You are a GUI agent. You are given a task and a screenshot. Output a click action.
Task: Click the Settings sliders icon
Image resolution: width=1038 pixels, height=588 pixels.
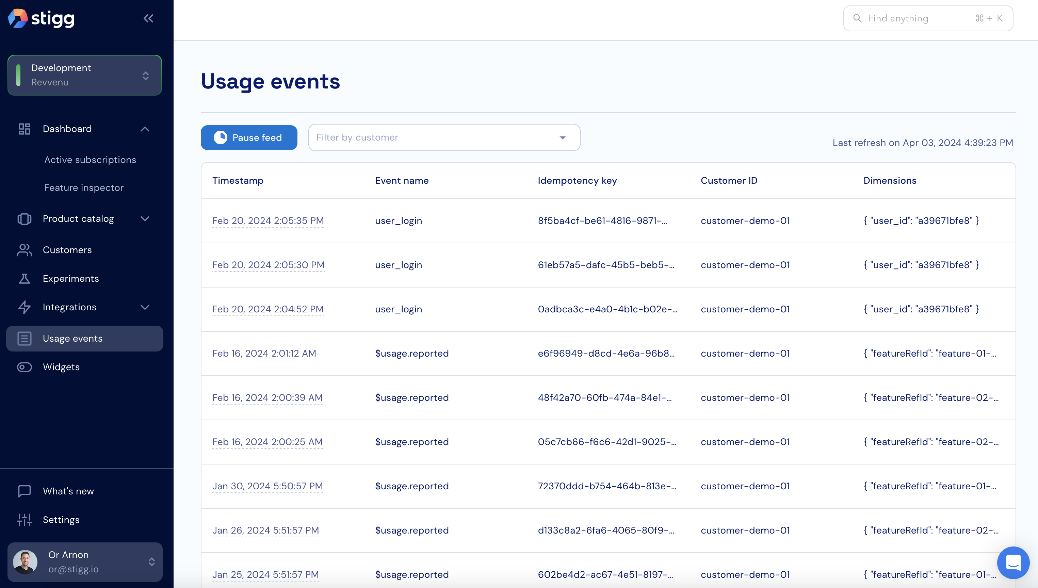click(24, 520)
